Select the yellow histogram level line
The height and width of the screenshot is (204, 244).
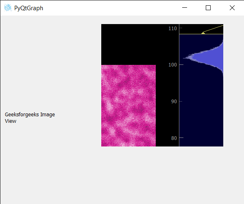pyautogui.click(x=201, y=34)
